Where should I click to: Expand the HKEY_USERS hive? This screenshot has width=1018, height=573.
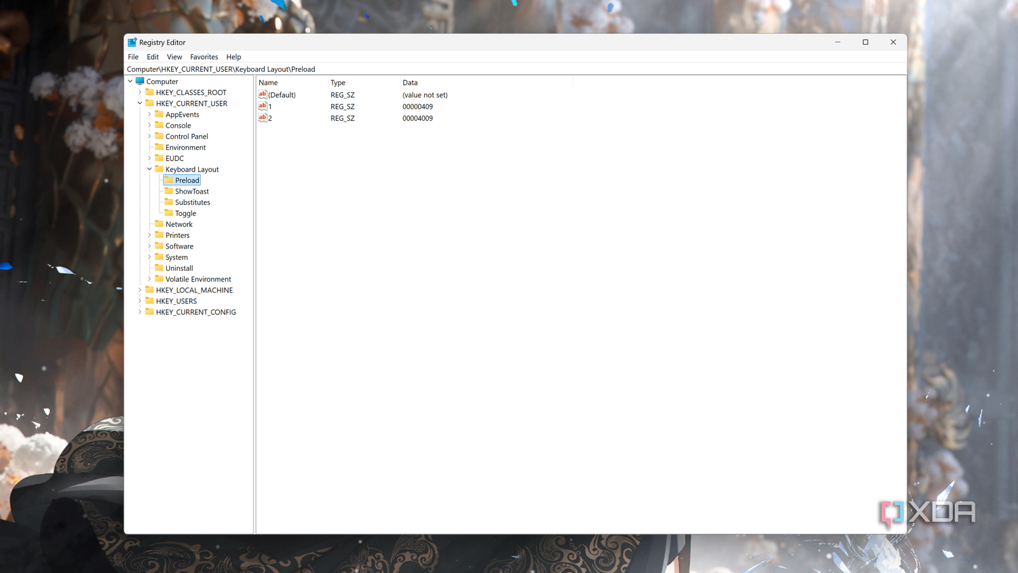(x=140, y=301)
